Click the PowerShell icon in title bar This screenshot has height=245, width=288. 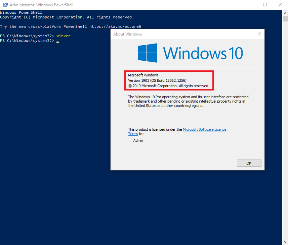pyautogui.click(x=5, y=5)
